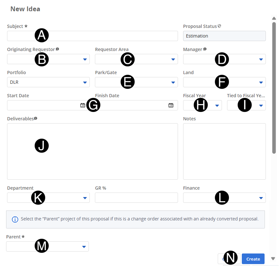This screenshot has height=266, width=279.
Task: Click the blue Create button
Action: pyautogui.click(x=253, y=259)
